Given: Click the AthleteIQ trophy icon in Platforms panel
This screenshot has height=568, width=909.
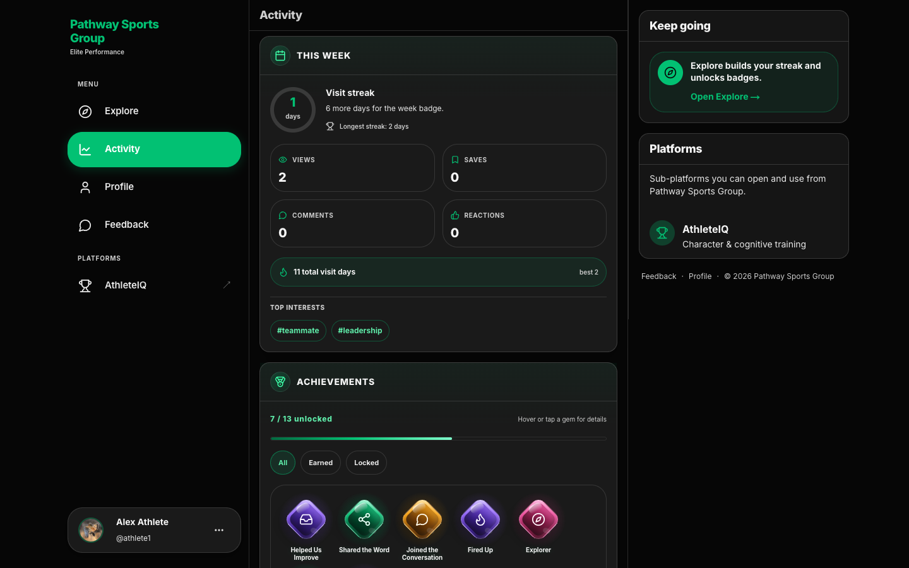Looking at the screenshot, I should coord(662,233).
